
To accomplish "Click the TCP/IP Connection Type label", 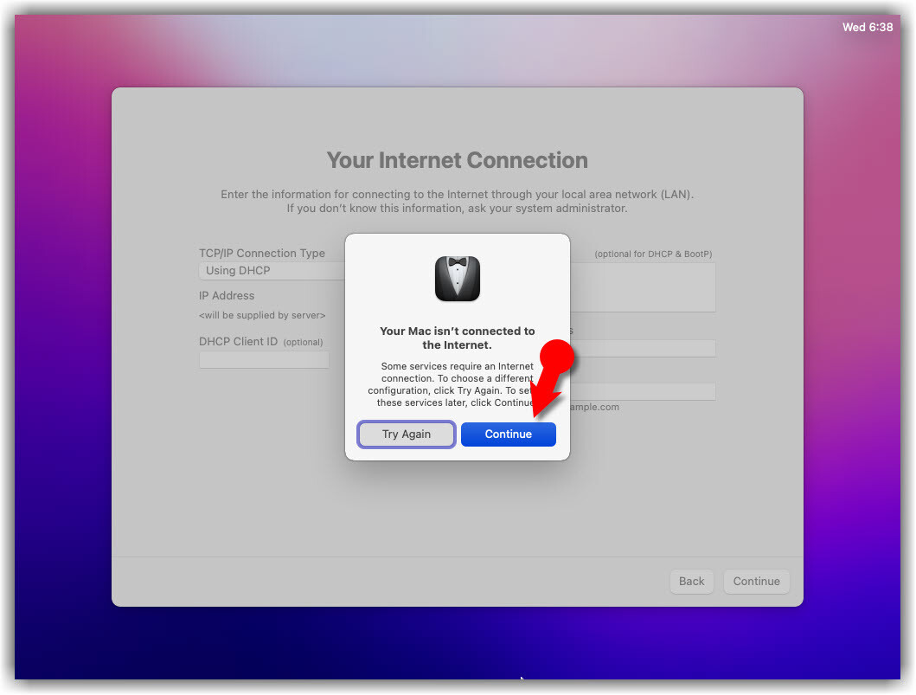I will (x=262, y=253).
